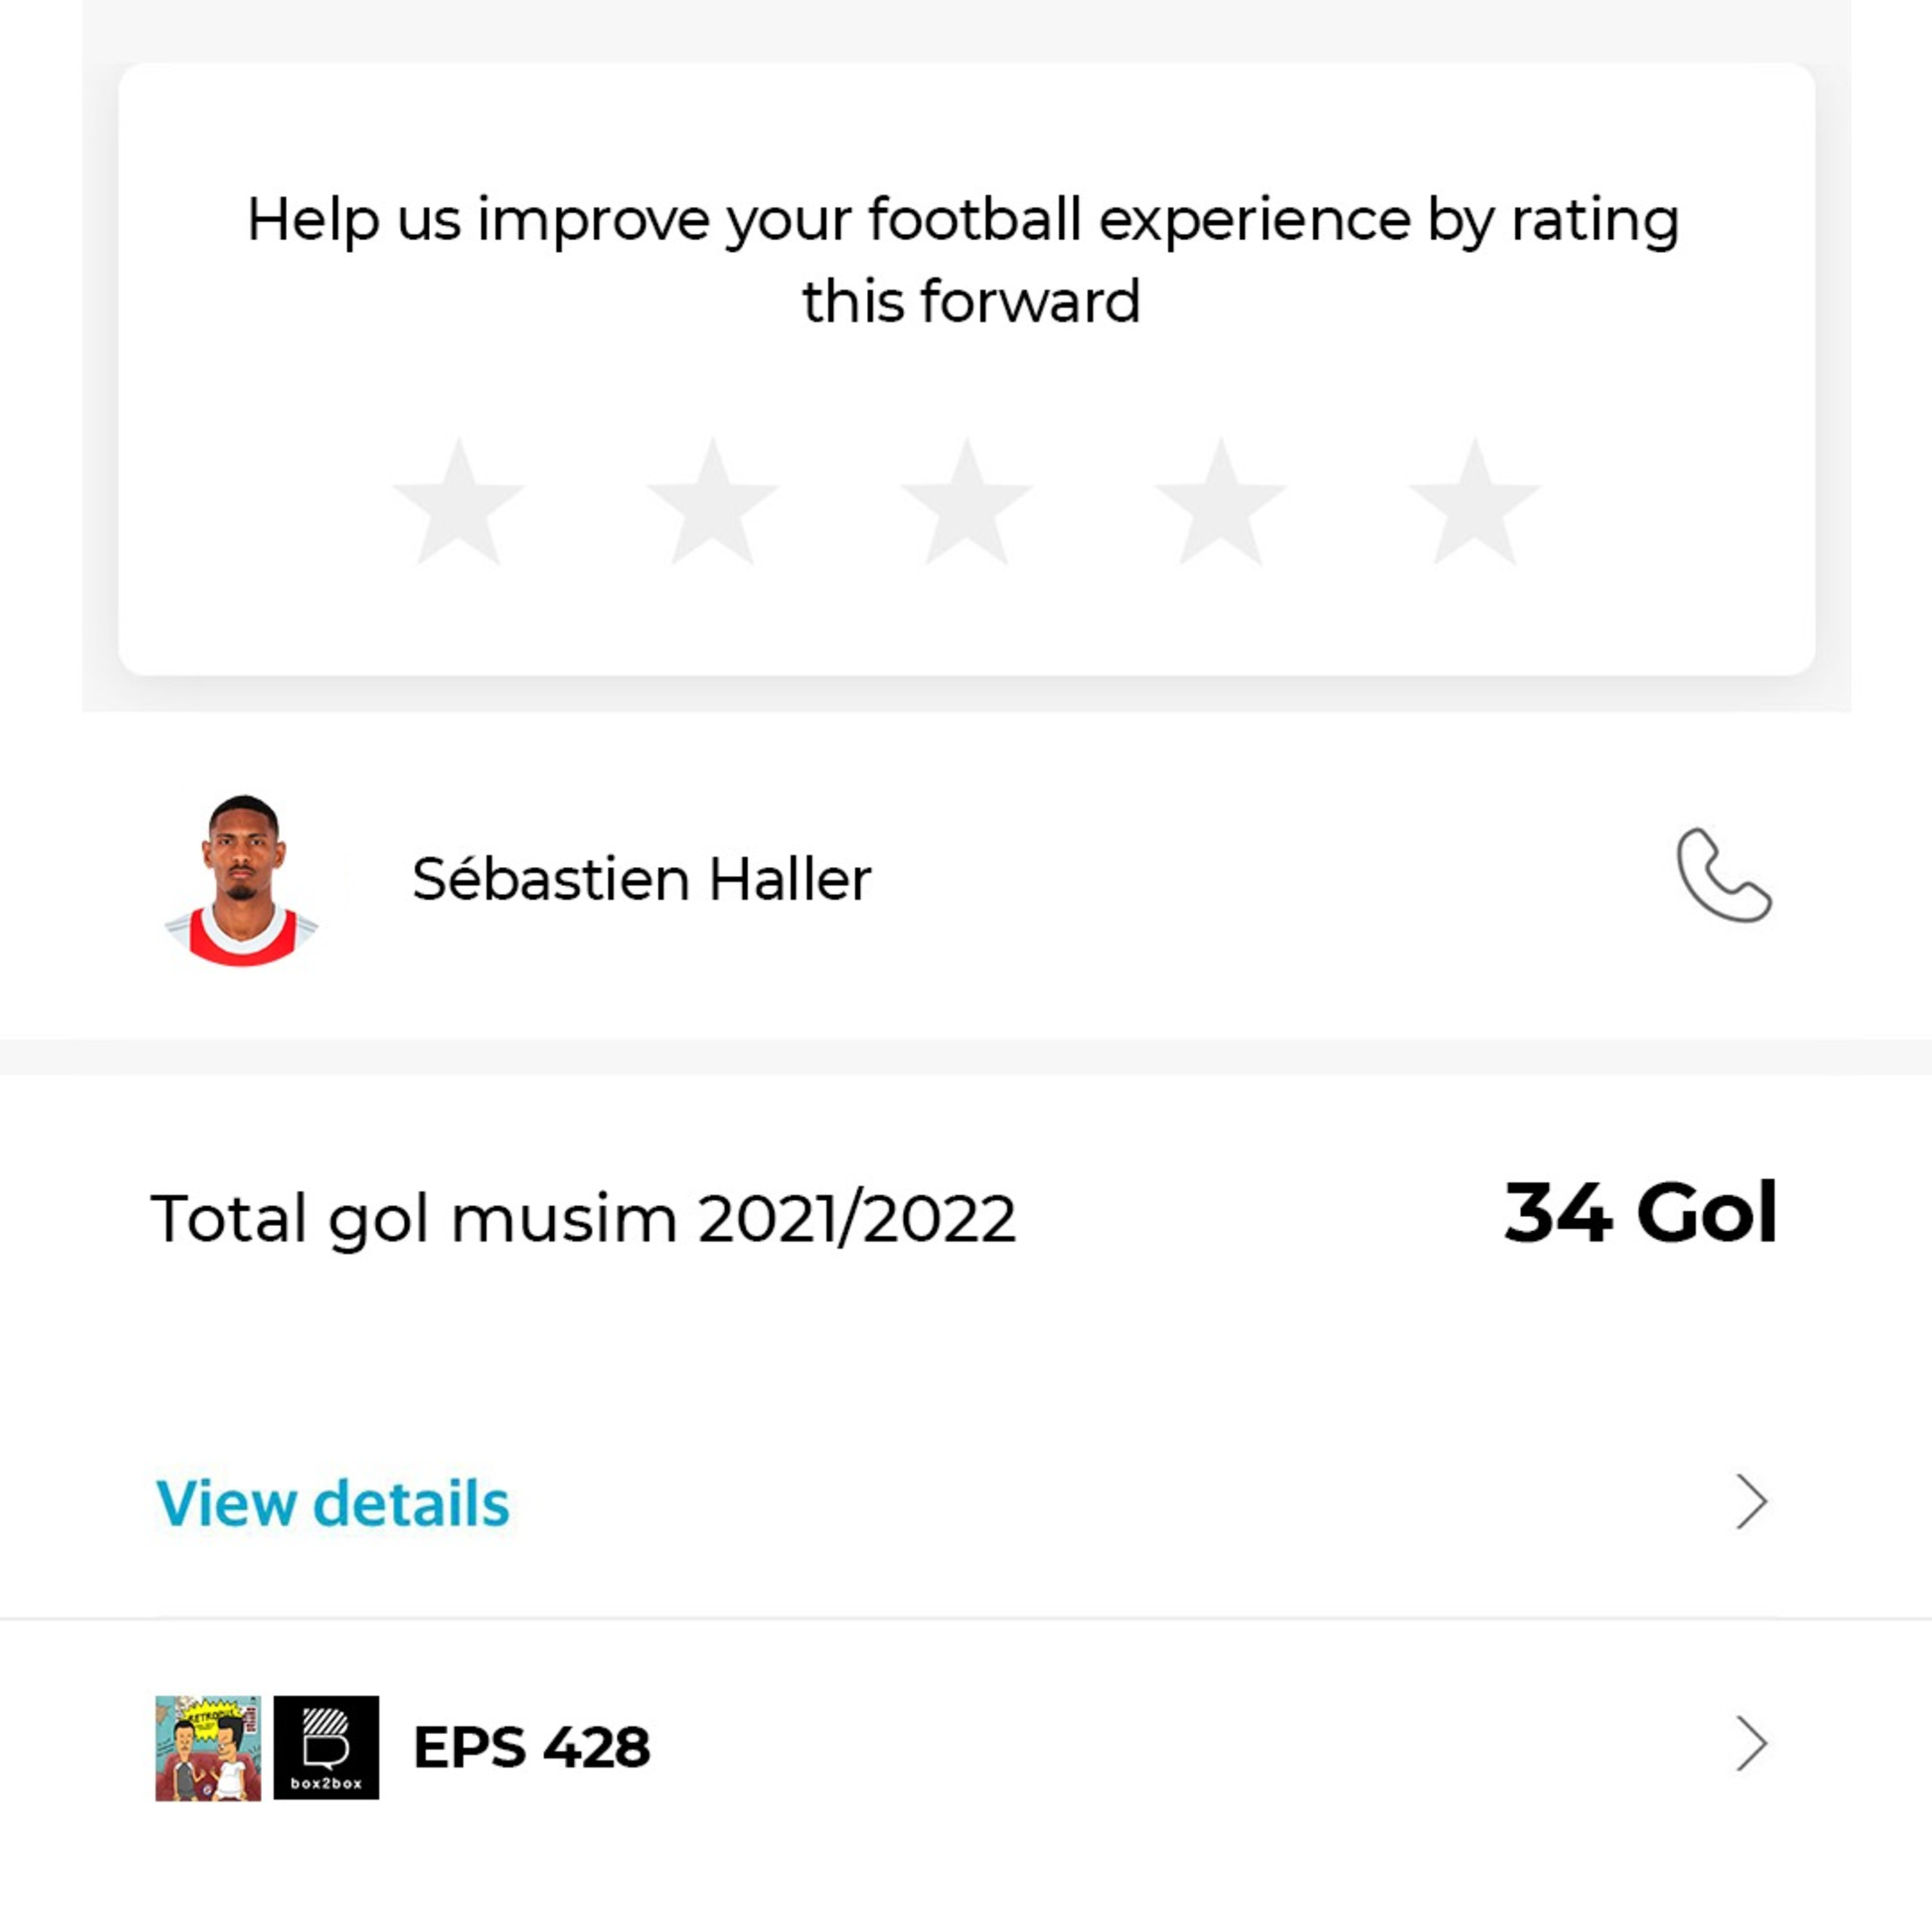
Task: Expand View details with its chevron arrow
Action: (x=1751, y=1501)
